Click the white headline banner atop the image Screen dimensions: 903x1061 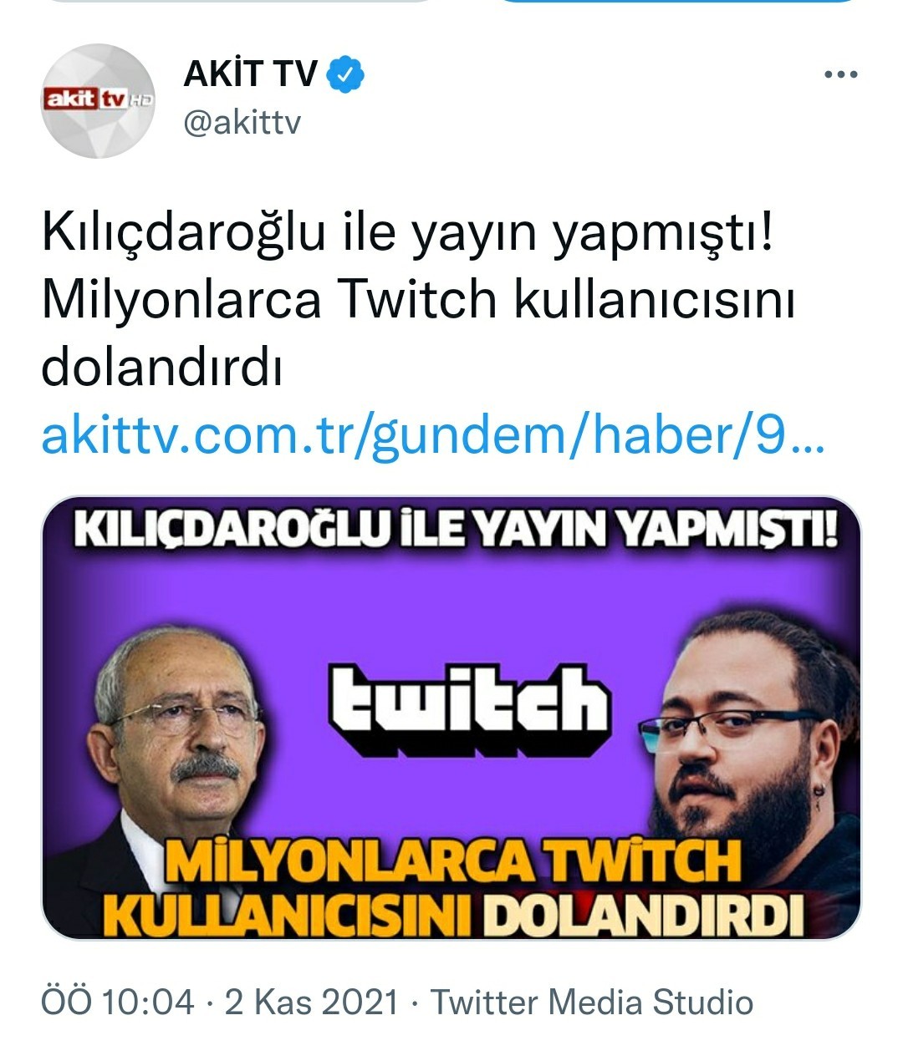tap(457, 531)
